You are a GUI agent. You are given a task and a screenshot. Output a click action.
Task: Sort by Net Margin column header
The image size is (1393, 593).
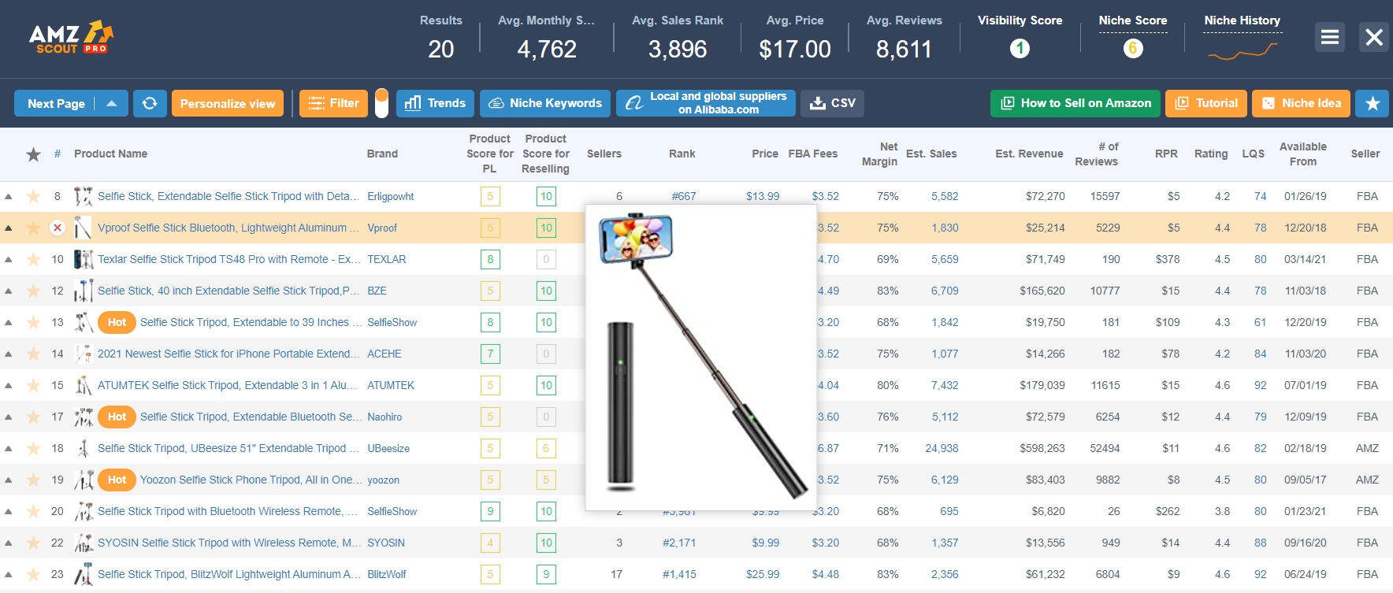880,154
